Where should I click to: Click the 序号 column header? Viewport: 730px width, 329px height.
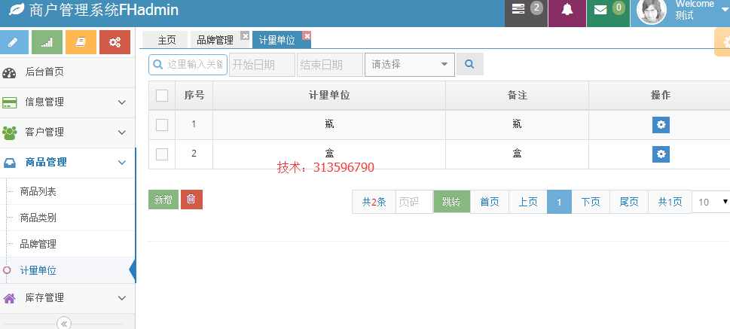(194, 95)
